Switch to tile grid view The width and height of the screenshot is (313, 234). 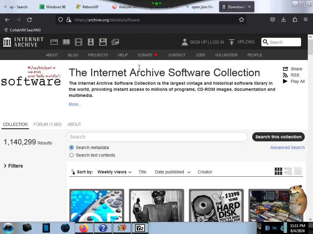278,171
